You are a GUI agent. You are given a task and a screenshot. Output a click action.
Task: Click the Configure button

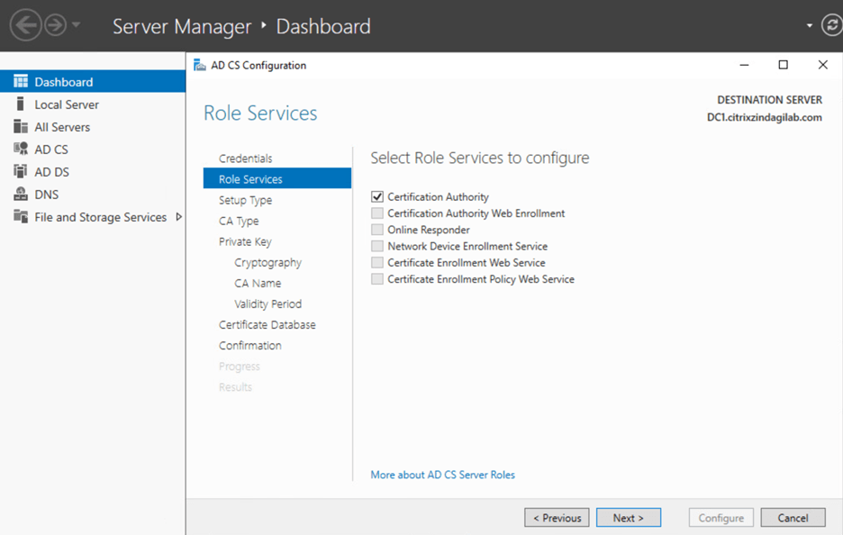click(x=721, y=518)
